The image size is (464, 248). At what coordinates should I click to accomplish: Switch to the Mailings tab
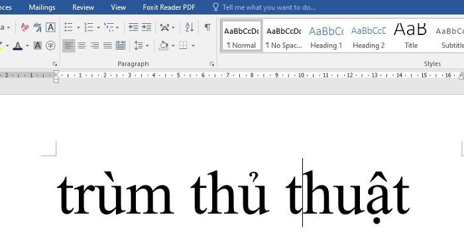[x=42, y=7]
